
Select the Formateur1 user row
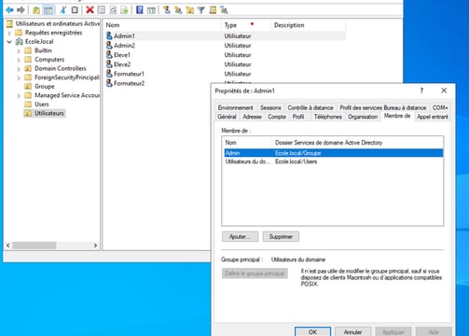point(226,74)
